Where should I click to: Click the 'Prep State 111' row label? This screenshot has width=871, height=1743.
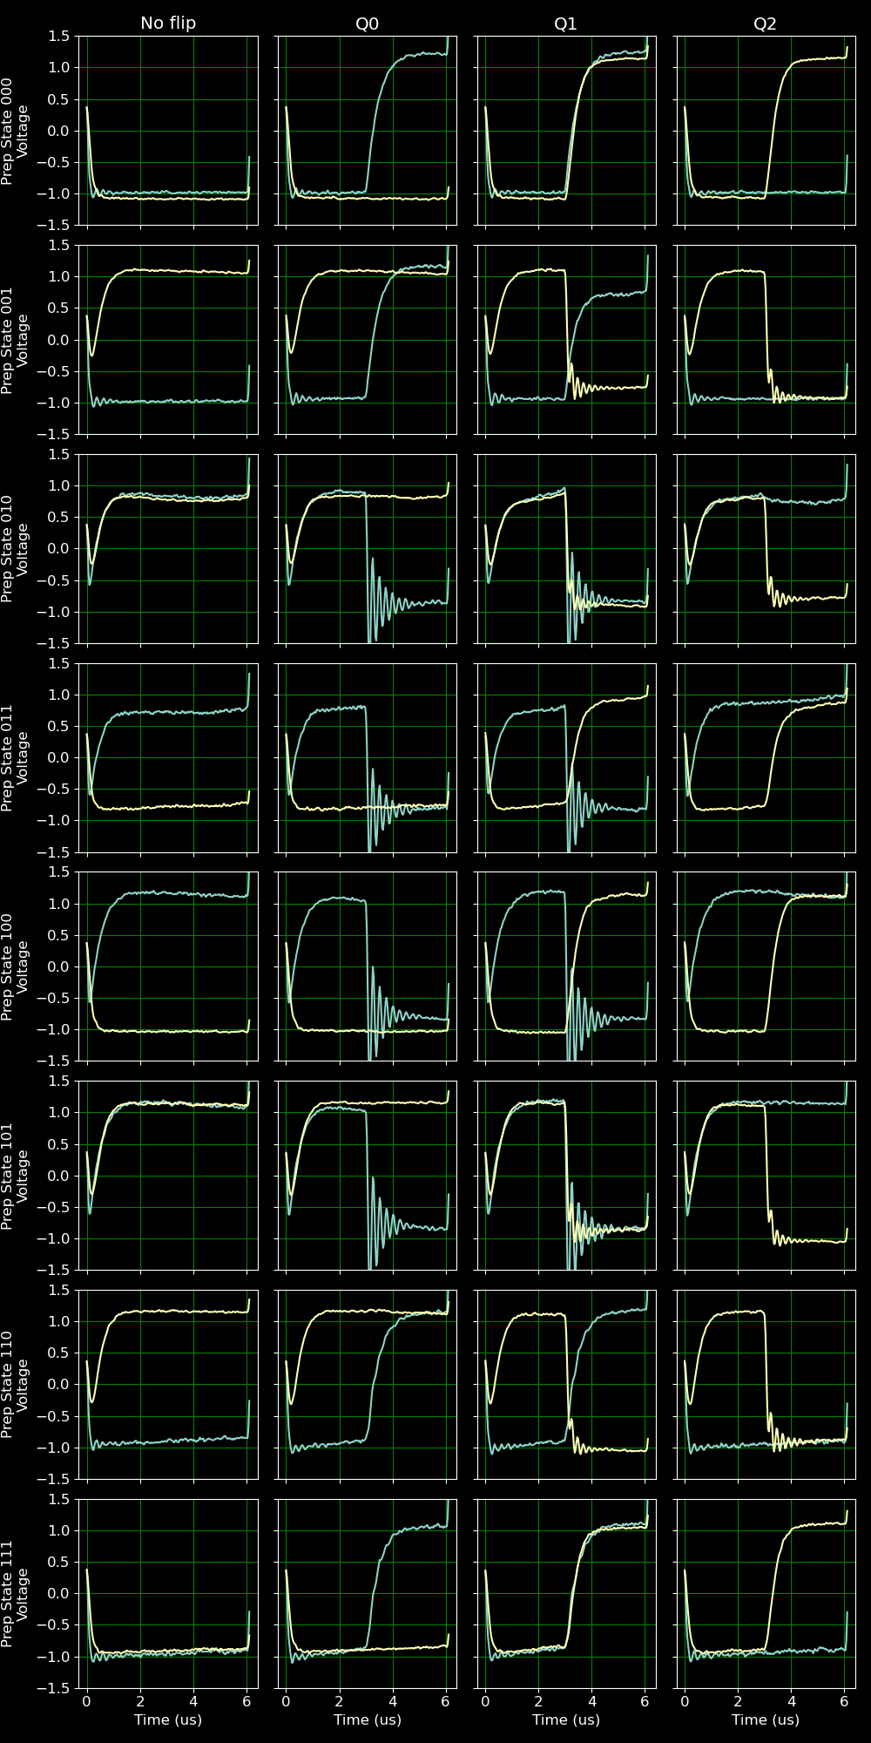coord(8,1593)
